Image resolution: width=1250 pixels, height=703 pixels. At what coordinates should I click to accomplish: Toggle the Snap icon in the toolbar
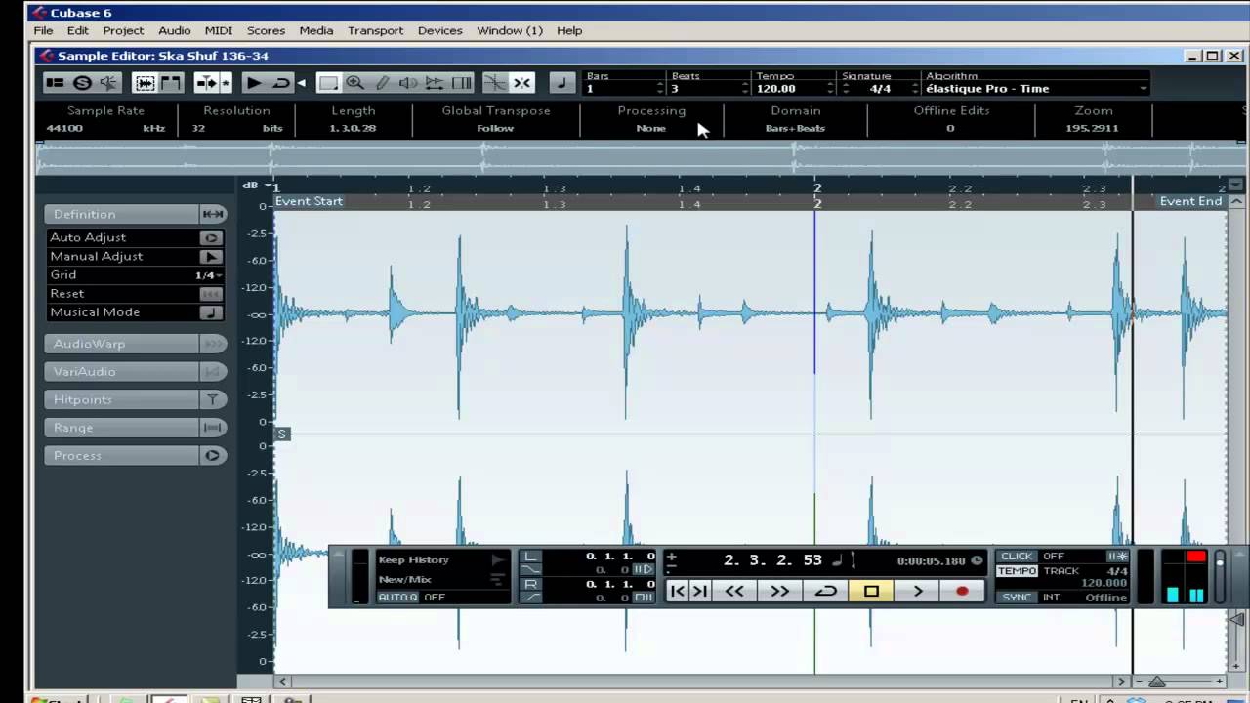click(x=522, y=84)
